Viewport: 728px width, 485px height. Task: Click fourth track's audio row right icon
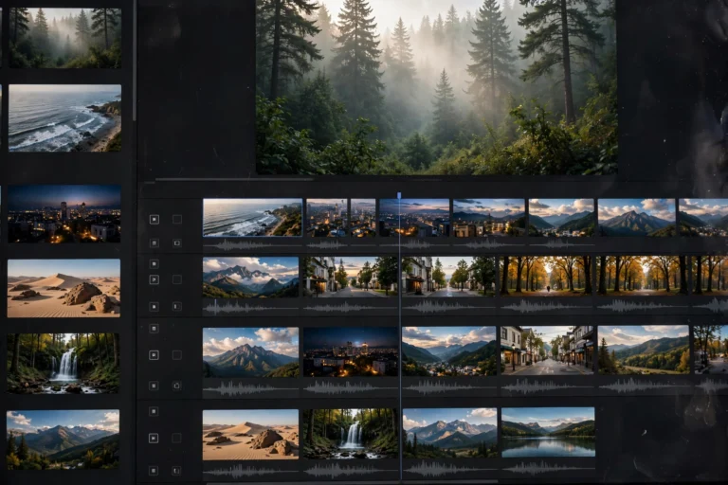tap(176, 471)
